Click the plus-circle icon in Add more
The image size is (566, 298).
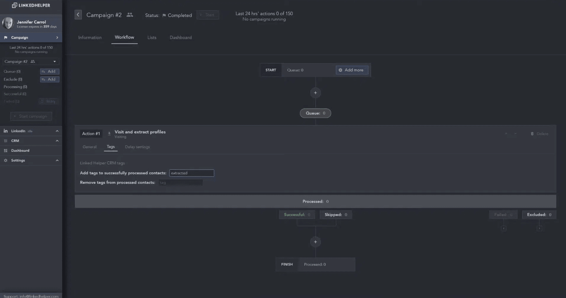340,70
